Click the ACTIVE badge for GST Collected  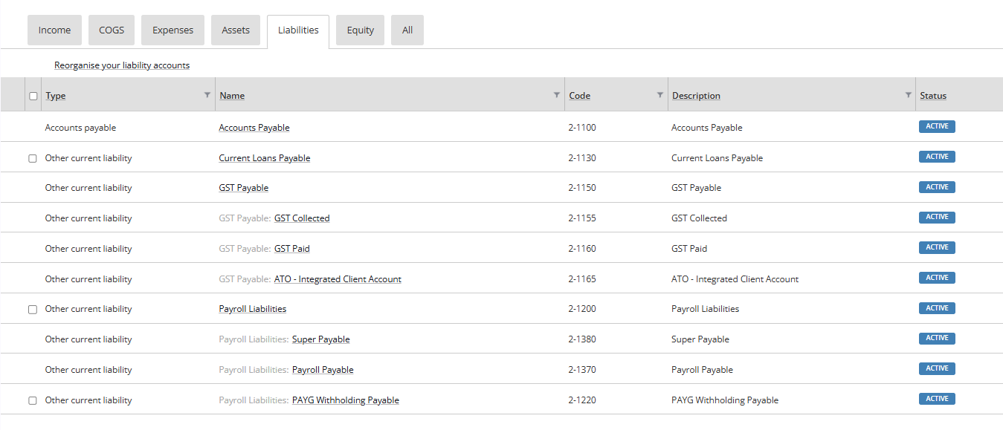pyautogui.click(x=937, y=217)
